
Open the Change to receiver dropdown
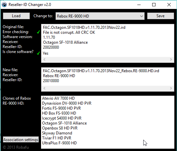[100, 16]
